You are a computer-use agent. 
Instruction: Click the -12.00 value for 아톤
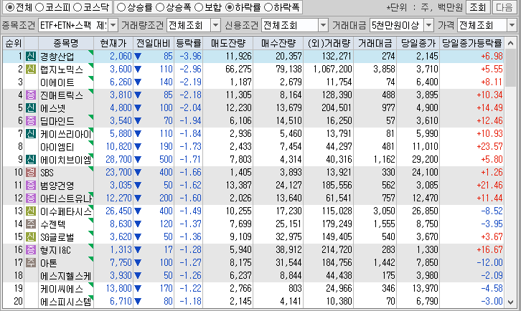[489, 262]
